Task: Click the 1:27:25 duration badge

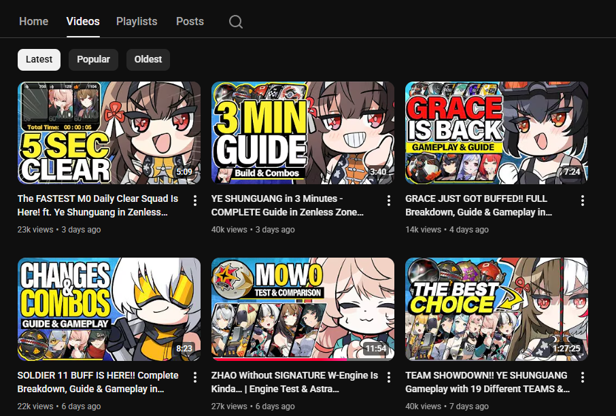Action: click(566, 349)
